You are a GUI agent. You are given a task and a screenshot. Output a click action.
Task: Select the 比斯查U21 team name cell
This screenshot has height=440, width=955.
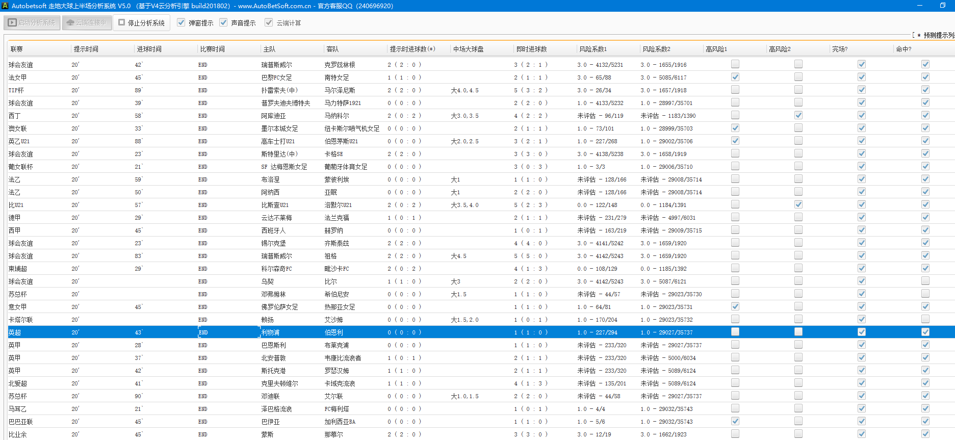click(x=275, y=205)
